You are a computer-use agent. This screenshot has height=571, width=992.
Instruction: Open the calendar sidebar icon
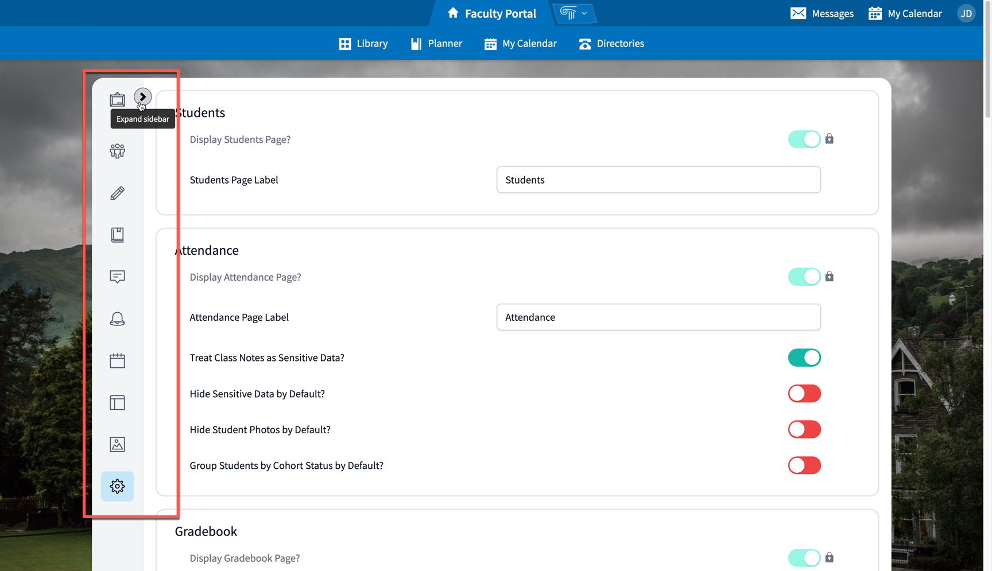117,360
